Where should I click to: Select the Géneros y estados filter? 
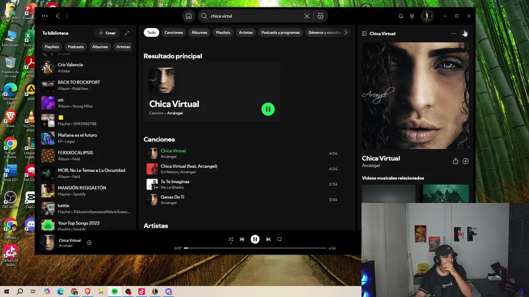pyautogui.click(x=324, y=33)
